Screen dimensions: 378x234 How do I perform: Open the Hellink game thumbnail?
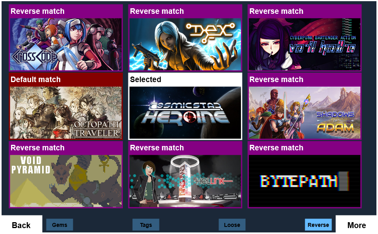(185, 181)
